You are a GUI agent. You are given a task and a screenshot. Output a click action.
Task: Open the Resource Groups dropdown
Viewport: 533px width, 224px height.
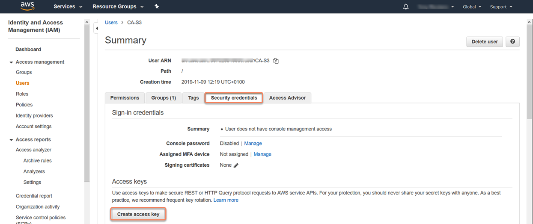[x=118, y=6]
